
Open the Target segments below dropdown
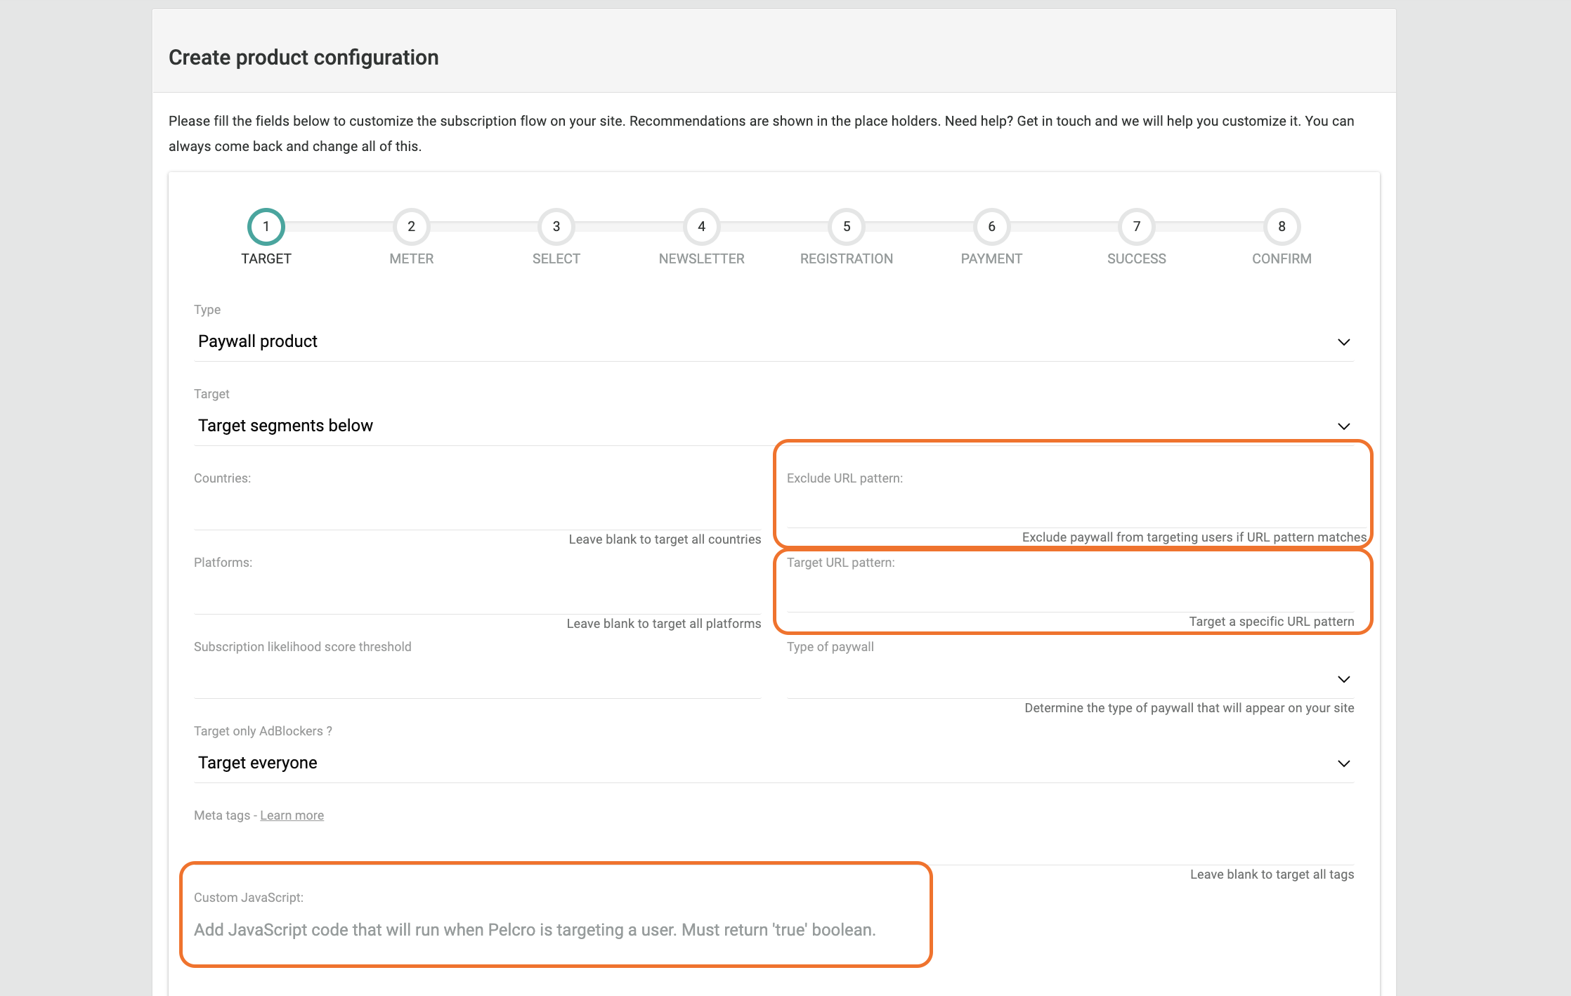[773, 426]
